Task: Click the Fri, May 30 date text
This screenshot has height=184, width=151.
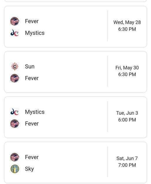Action: tap(127, 68)
